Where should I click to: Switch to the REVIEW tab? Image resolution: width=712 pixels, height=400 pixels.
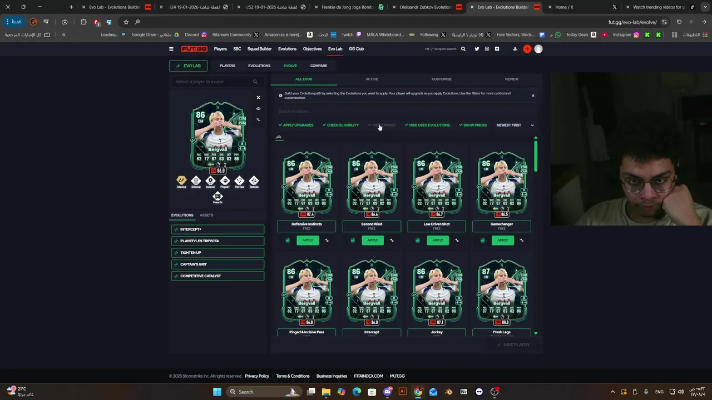point(511,79)
